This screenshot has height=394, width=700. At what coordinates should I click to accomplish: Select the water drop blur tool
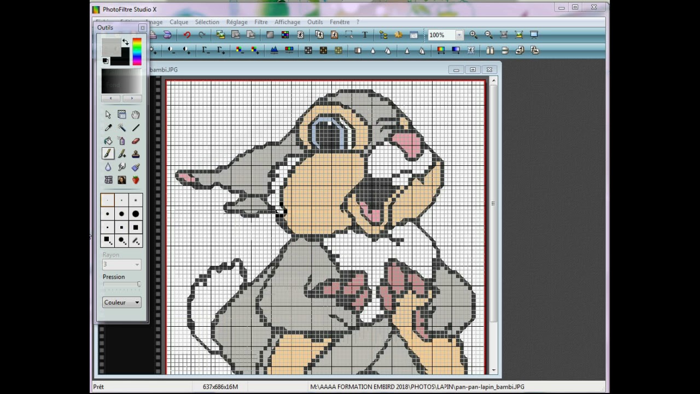click(108, 167)
